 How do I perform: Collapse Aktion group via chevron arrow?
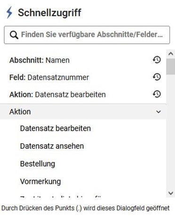coord(159,112)
